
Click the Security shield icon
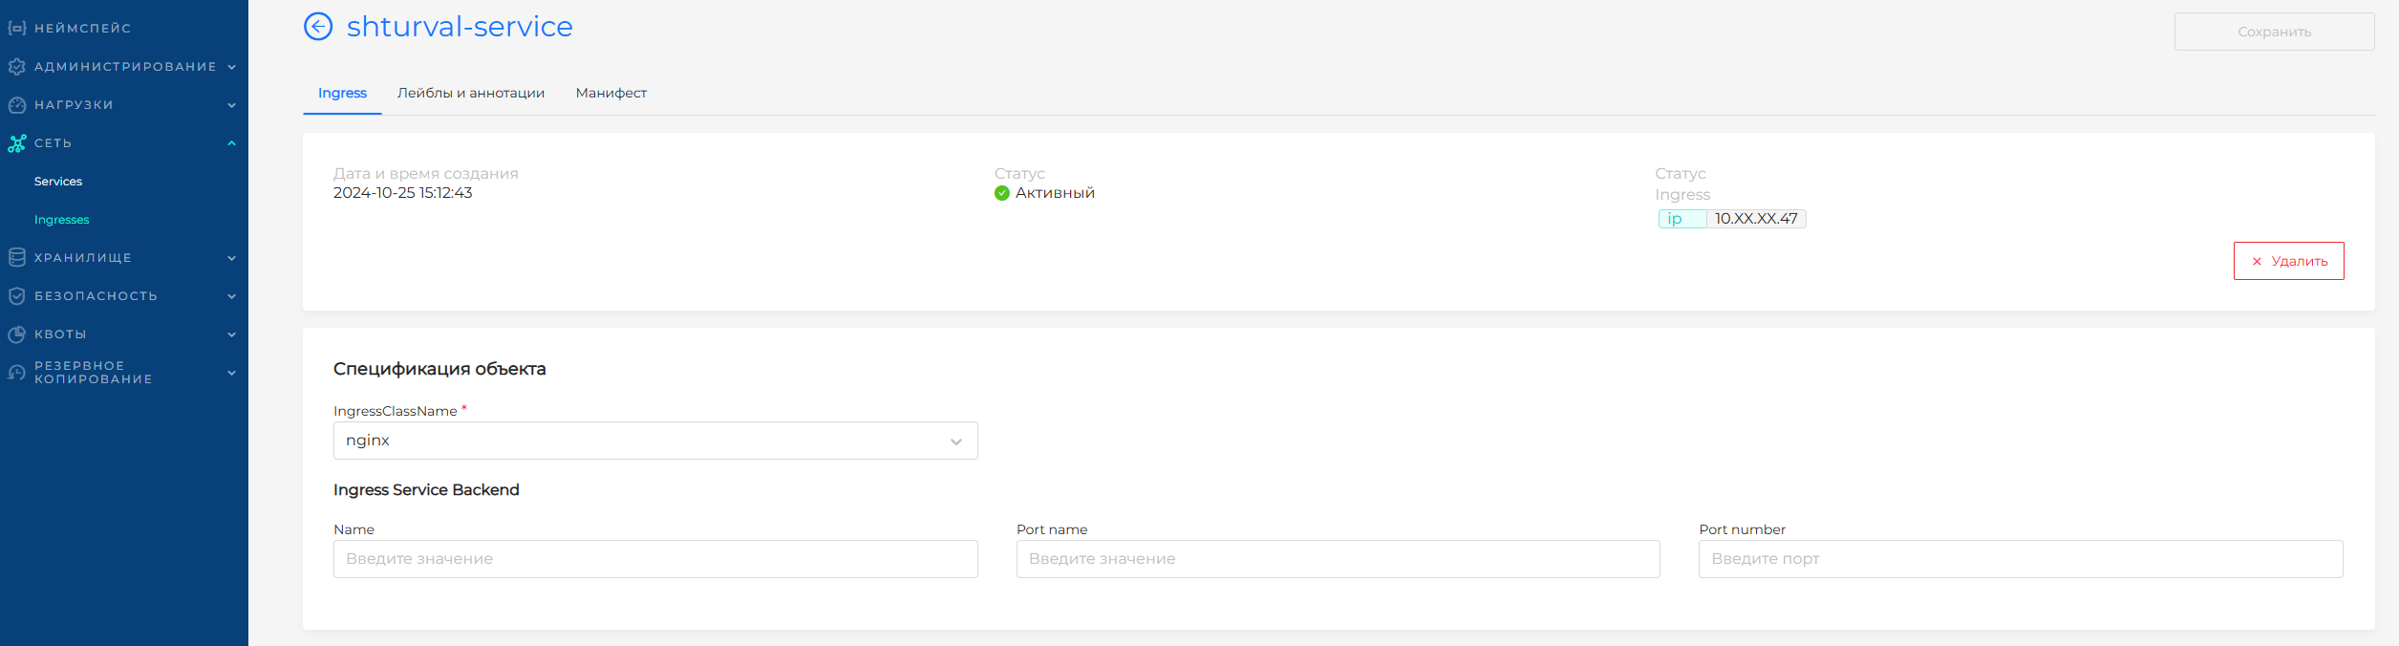coord(16,296)
